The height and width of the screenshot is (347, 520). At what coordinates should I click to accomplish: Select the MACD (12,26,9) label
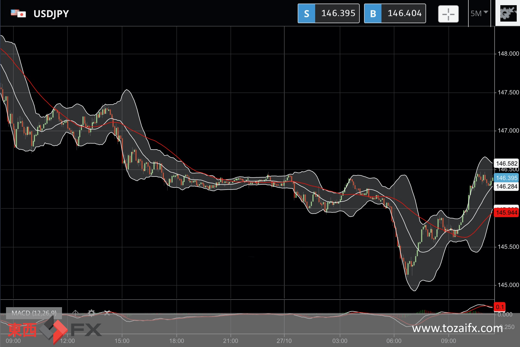point(34,313)
